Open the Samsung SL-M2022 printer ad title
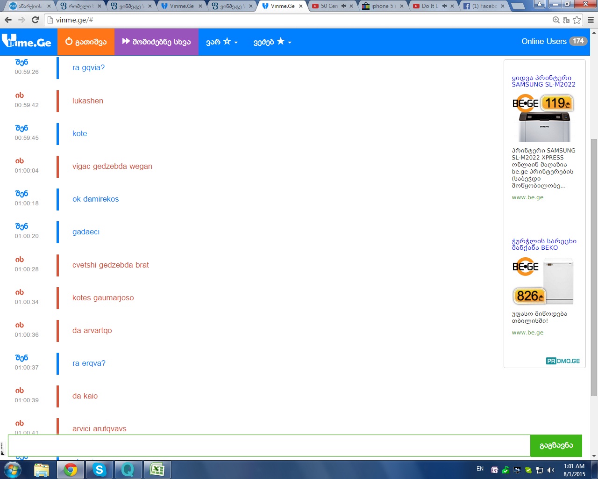598x479 pixels. pyautogui.click(x=543, y=81)
